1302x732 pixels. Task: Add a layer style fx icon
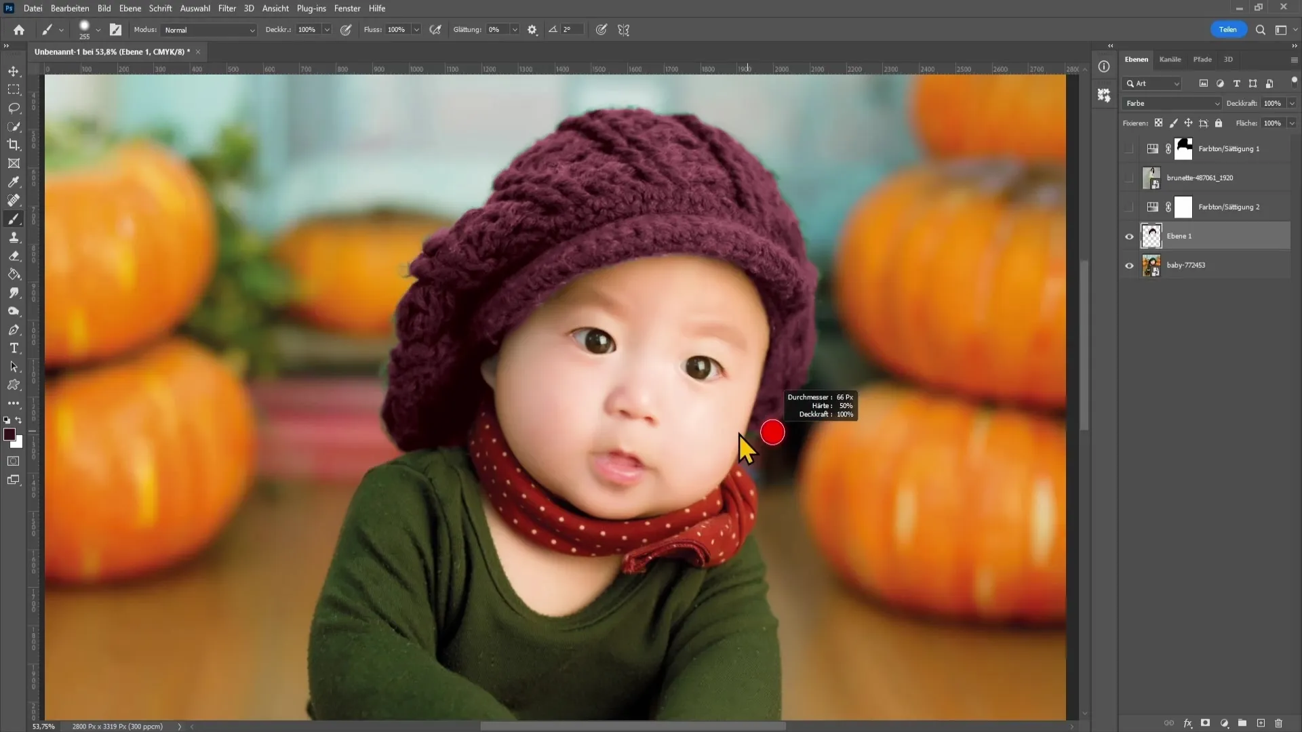coord(1188,723)
